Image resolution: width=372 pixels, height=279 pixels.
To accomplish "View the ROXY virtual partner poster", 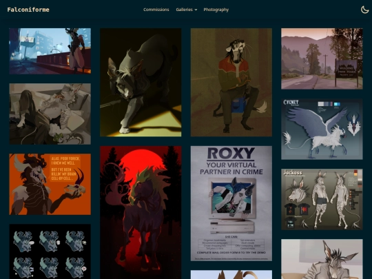I will pos(231,203).
